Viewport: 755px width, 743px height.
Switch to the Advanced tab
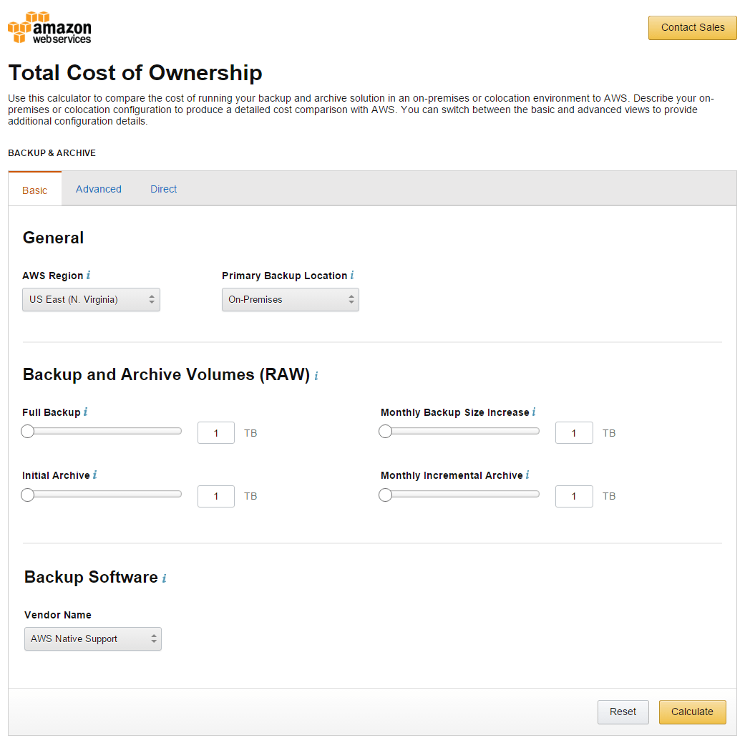pyautogui.click(x=99, y=189)
